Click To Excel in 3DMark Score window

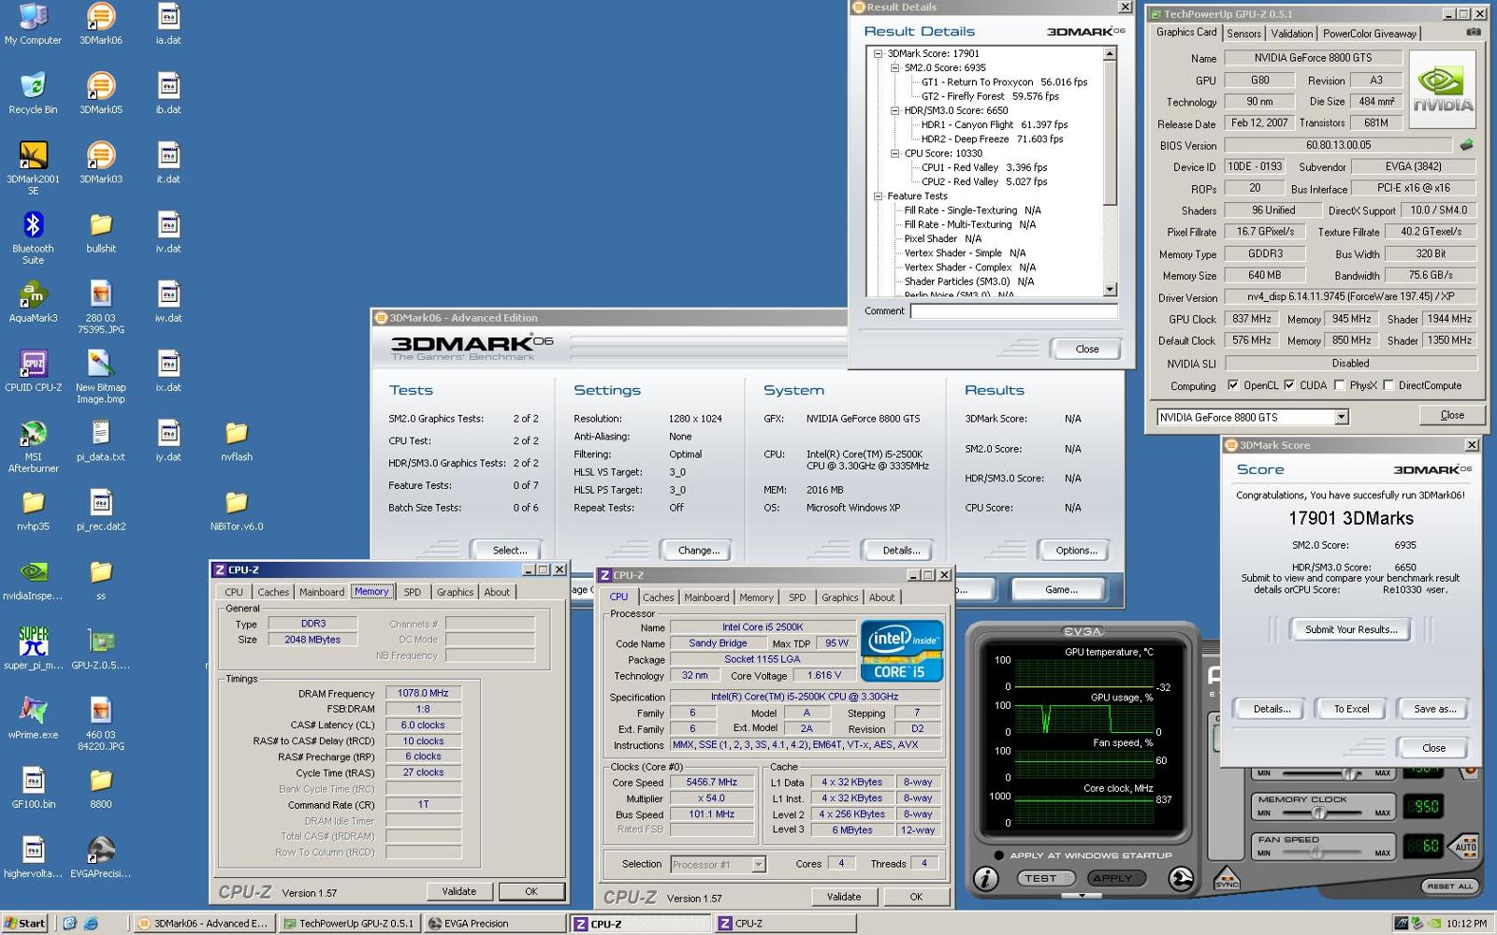1351,709
